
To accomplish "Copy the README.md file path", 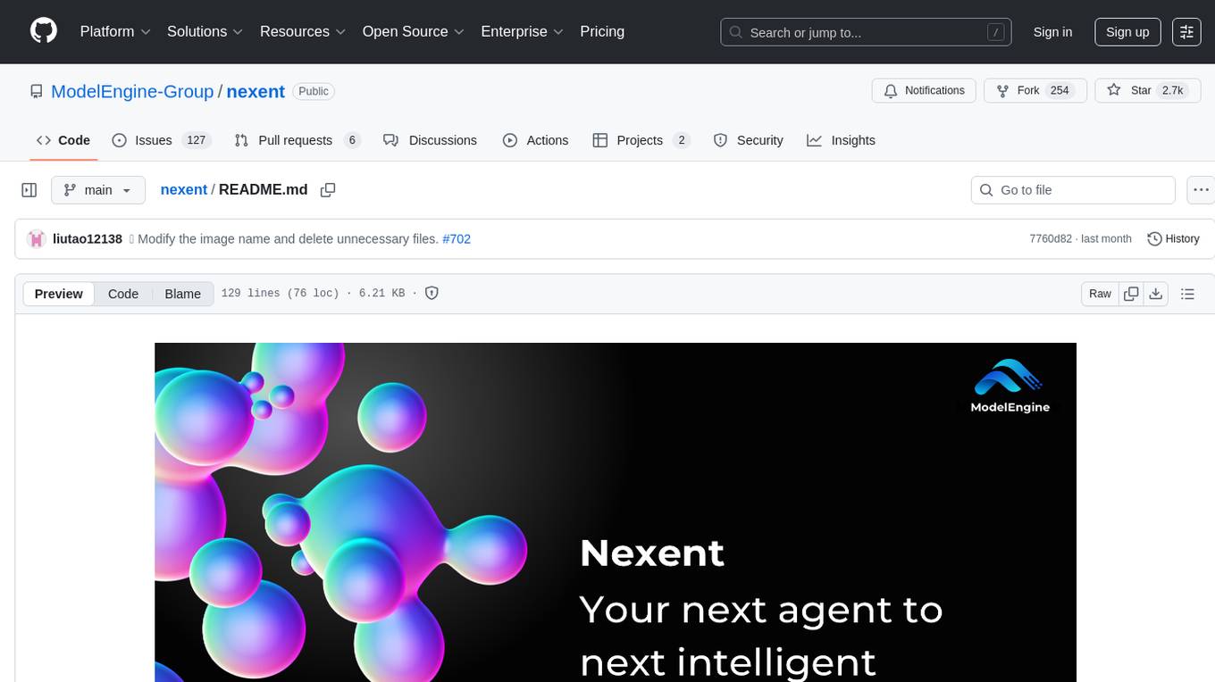I will pyautogui.click(x=328, y=190).
